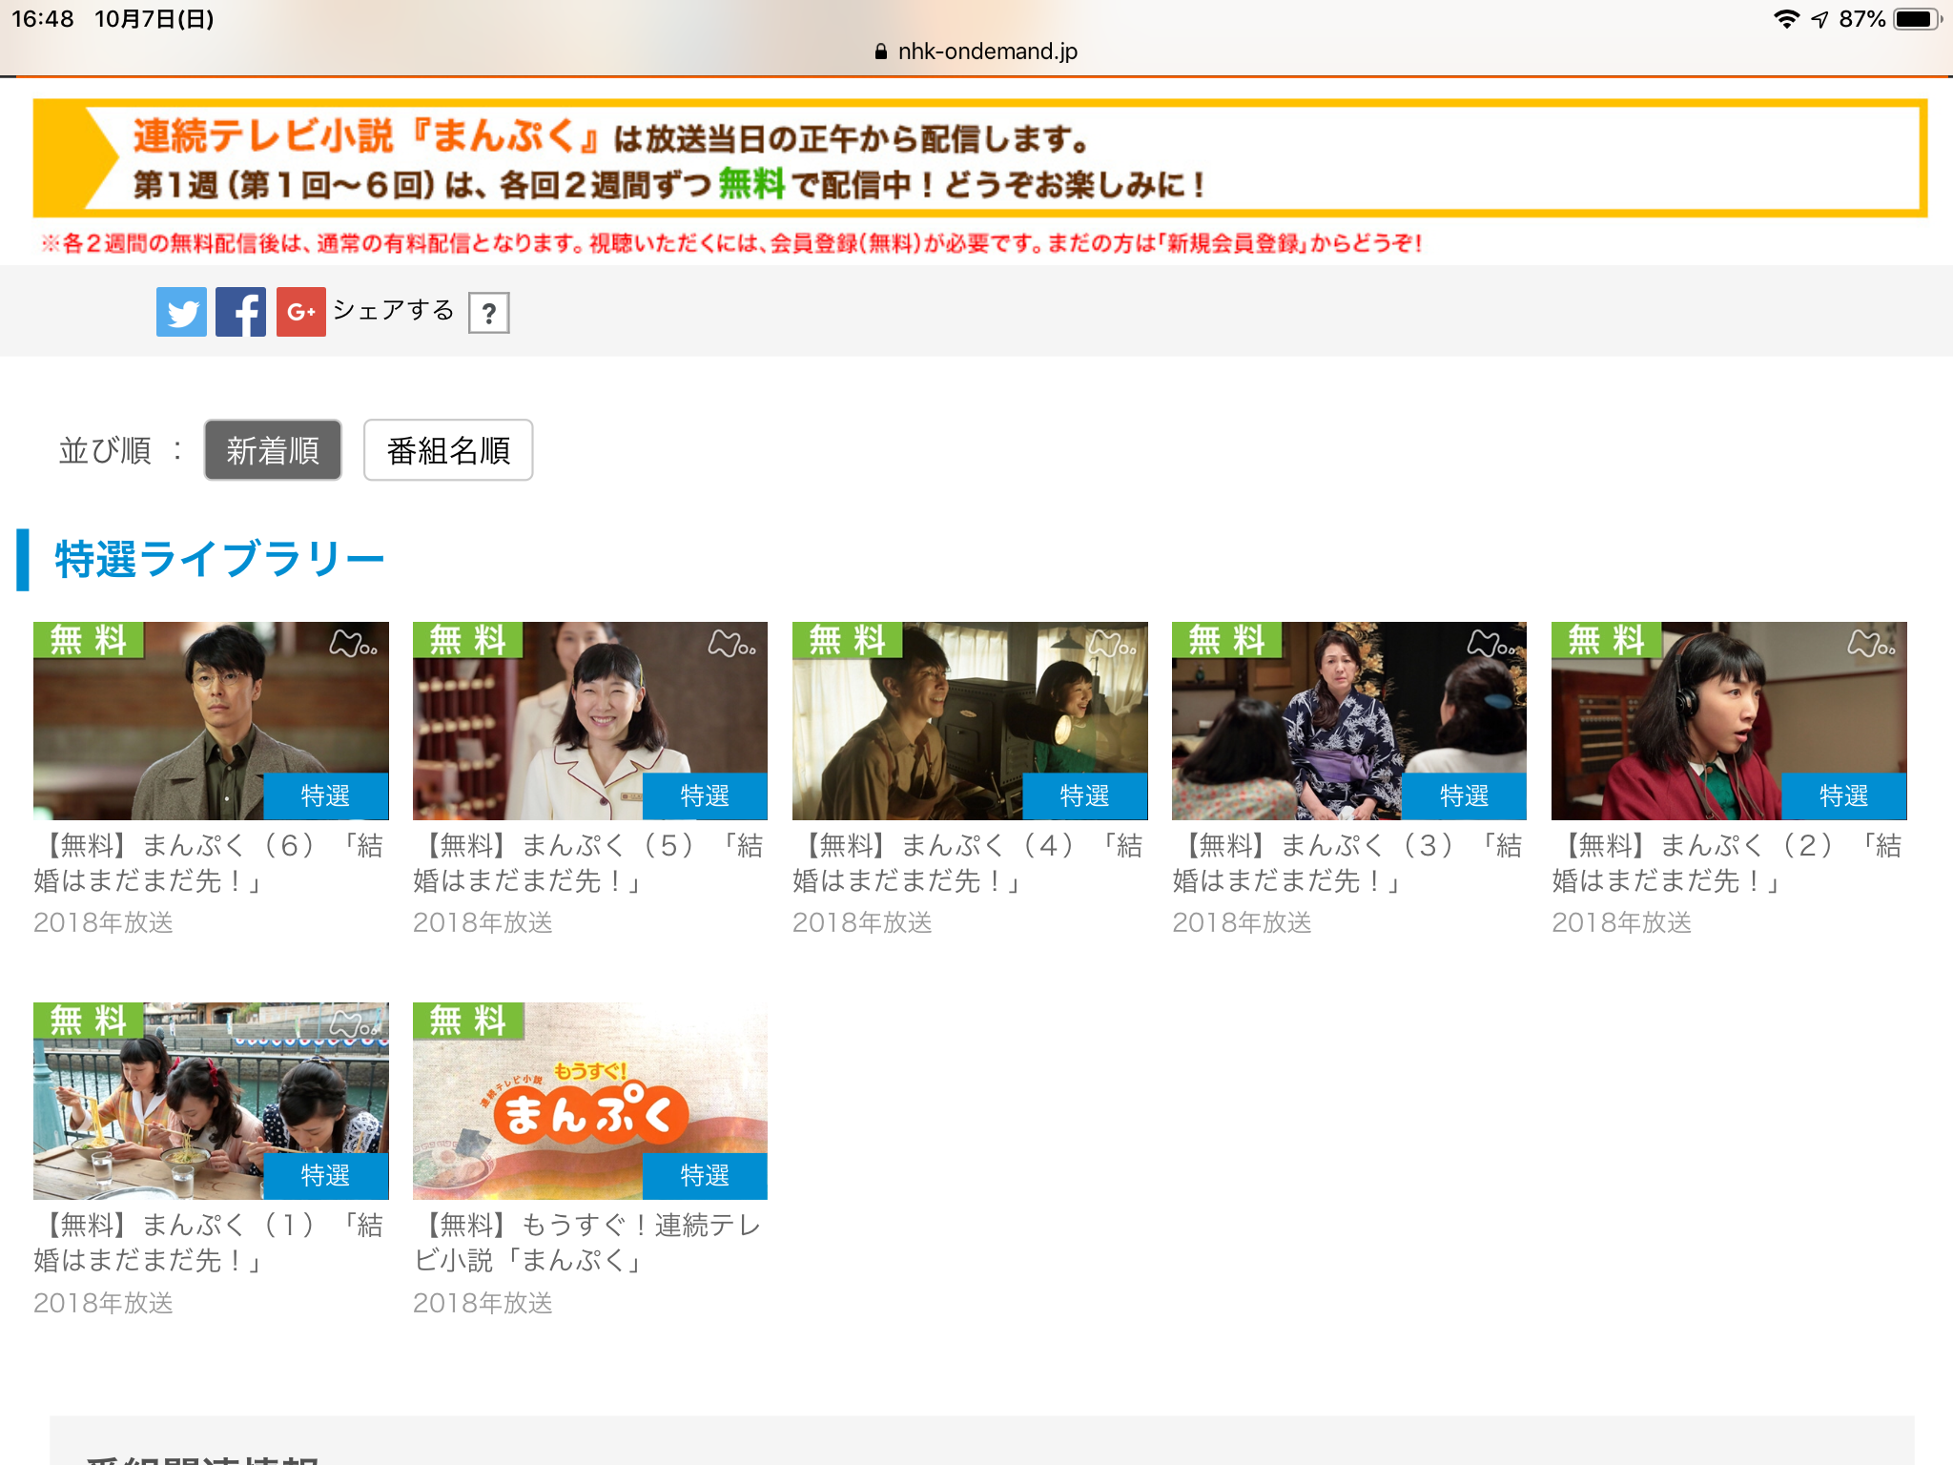The height and width of the screenshot is (1465, 1953).
Task: Tap the 特選ライブラリー section heading
Action: (219, 559)
